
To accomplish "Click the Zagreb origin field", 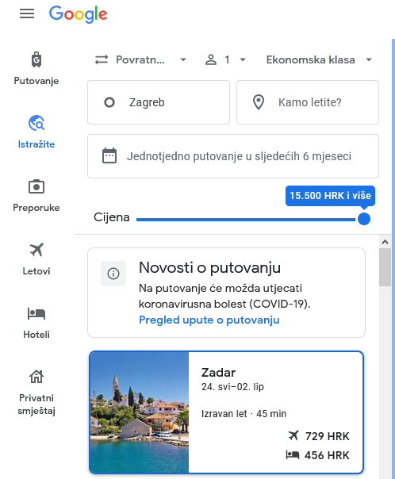I will 159,102.
